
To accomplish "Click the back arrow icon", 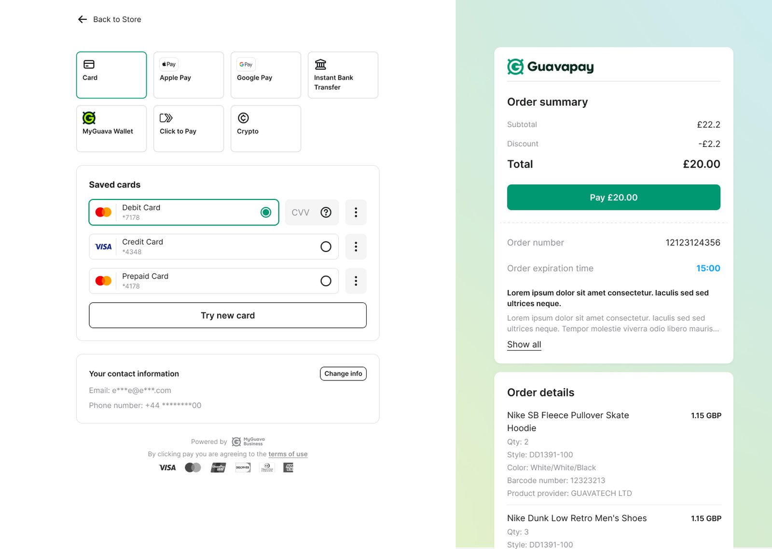I will click(83, 19).
